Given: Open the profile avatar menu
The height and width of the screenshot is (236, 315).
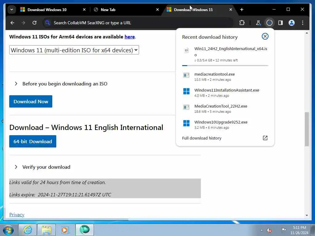Looking at the screenshot, I should pyautogui.click(x=292, y=23).
